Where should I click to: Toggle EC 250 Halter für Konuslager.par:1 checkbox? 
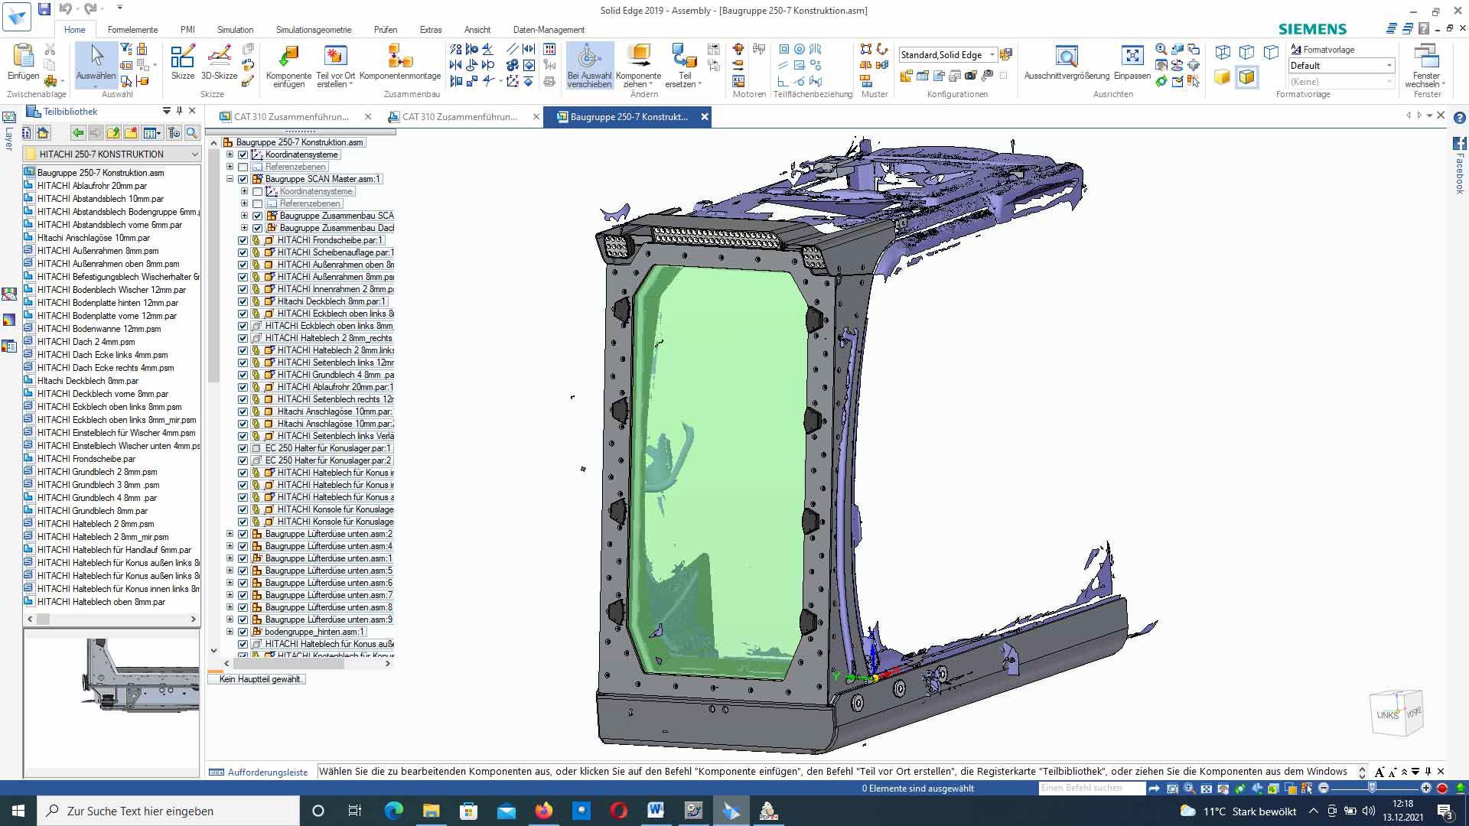pos(243,448)
